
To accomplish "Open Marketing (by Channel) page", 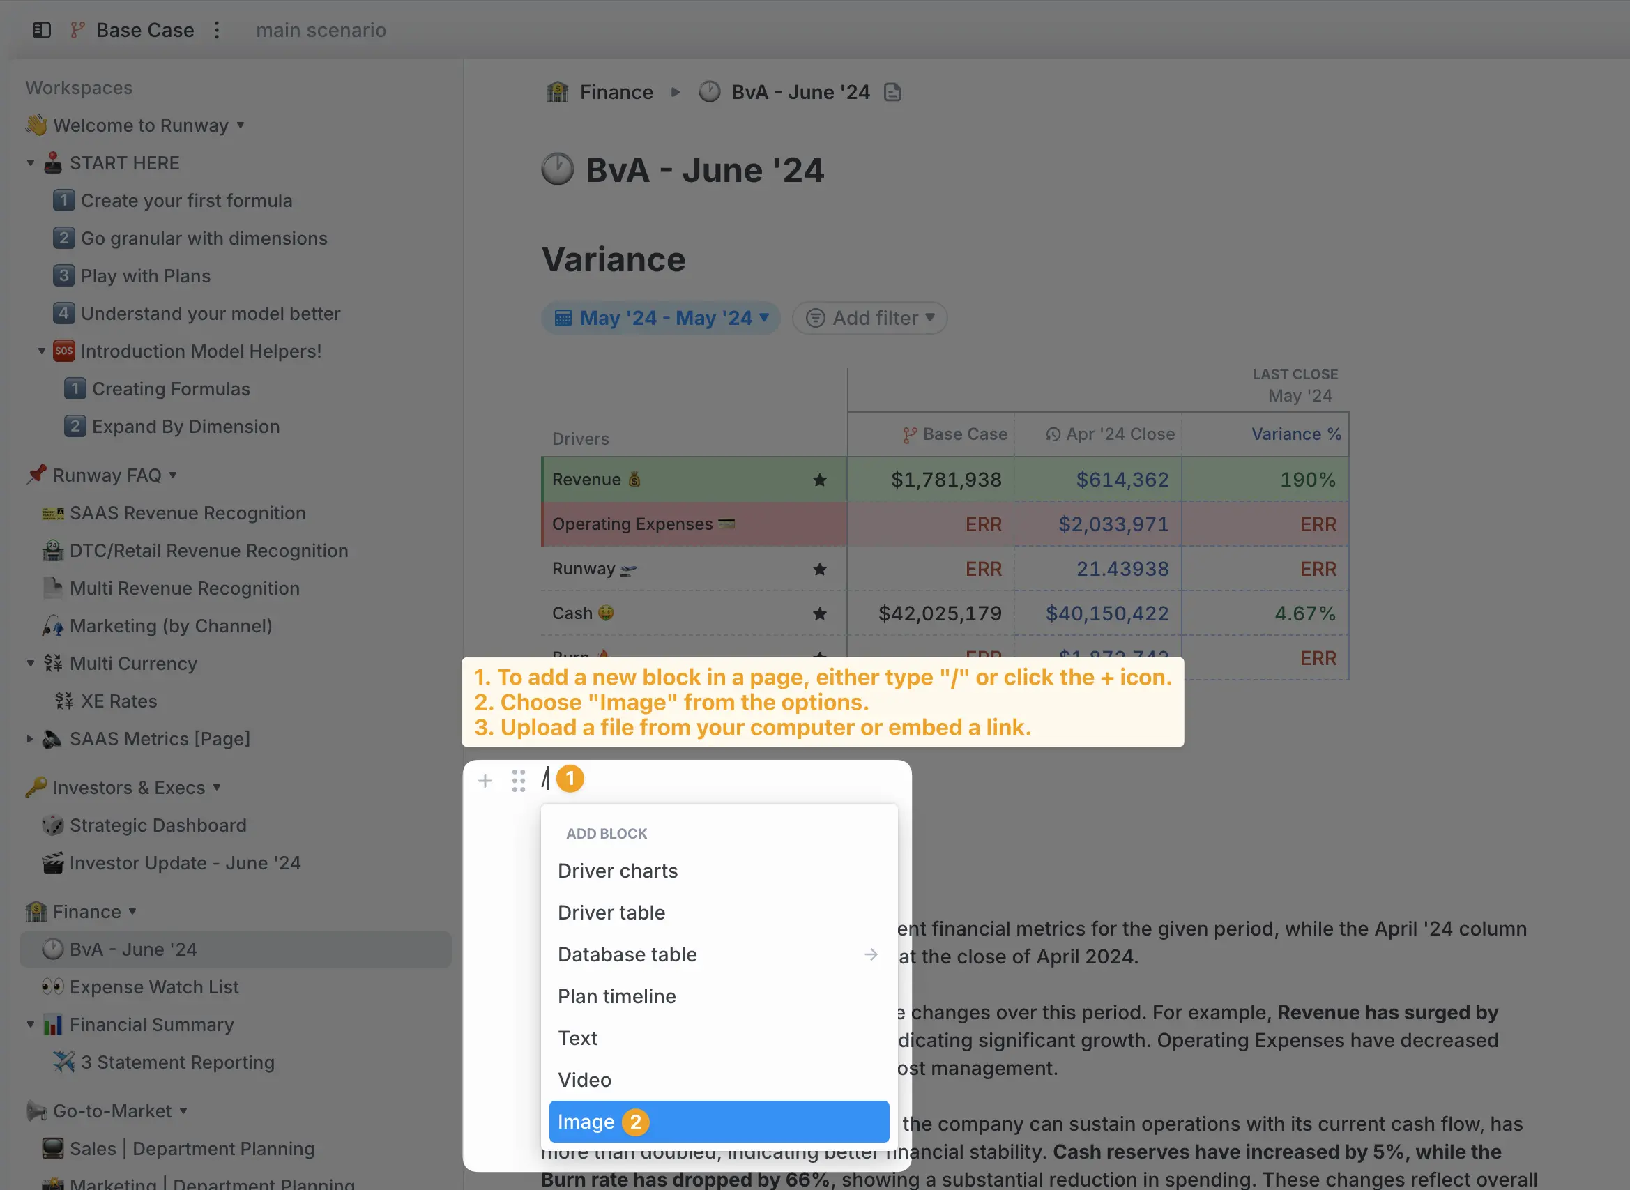I will 171,626.
